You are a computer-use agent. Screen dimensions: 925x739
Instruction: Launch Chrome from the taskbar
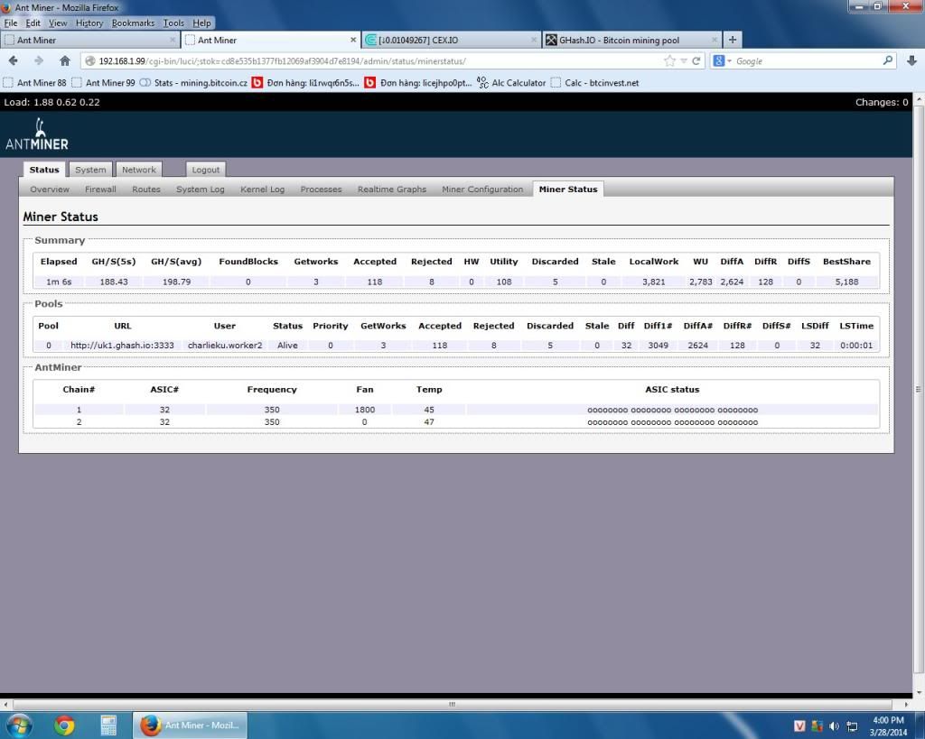tap(64, 725)
